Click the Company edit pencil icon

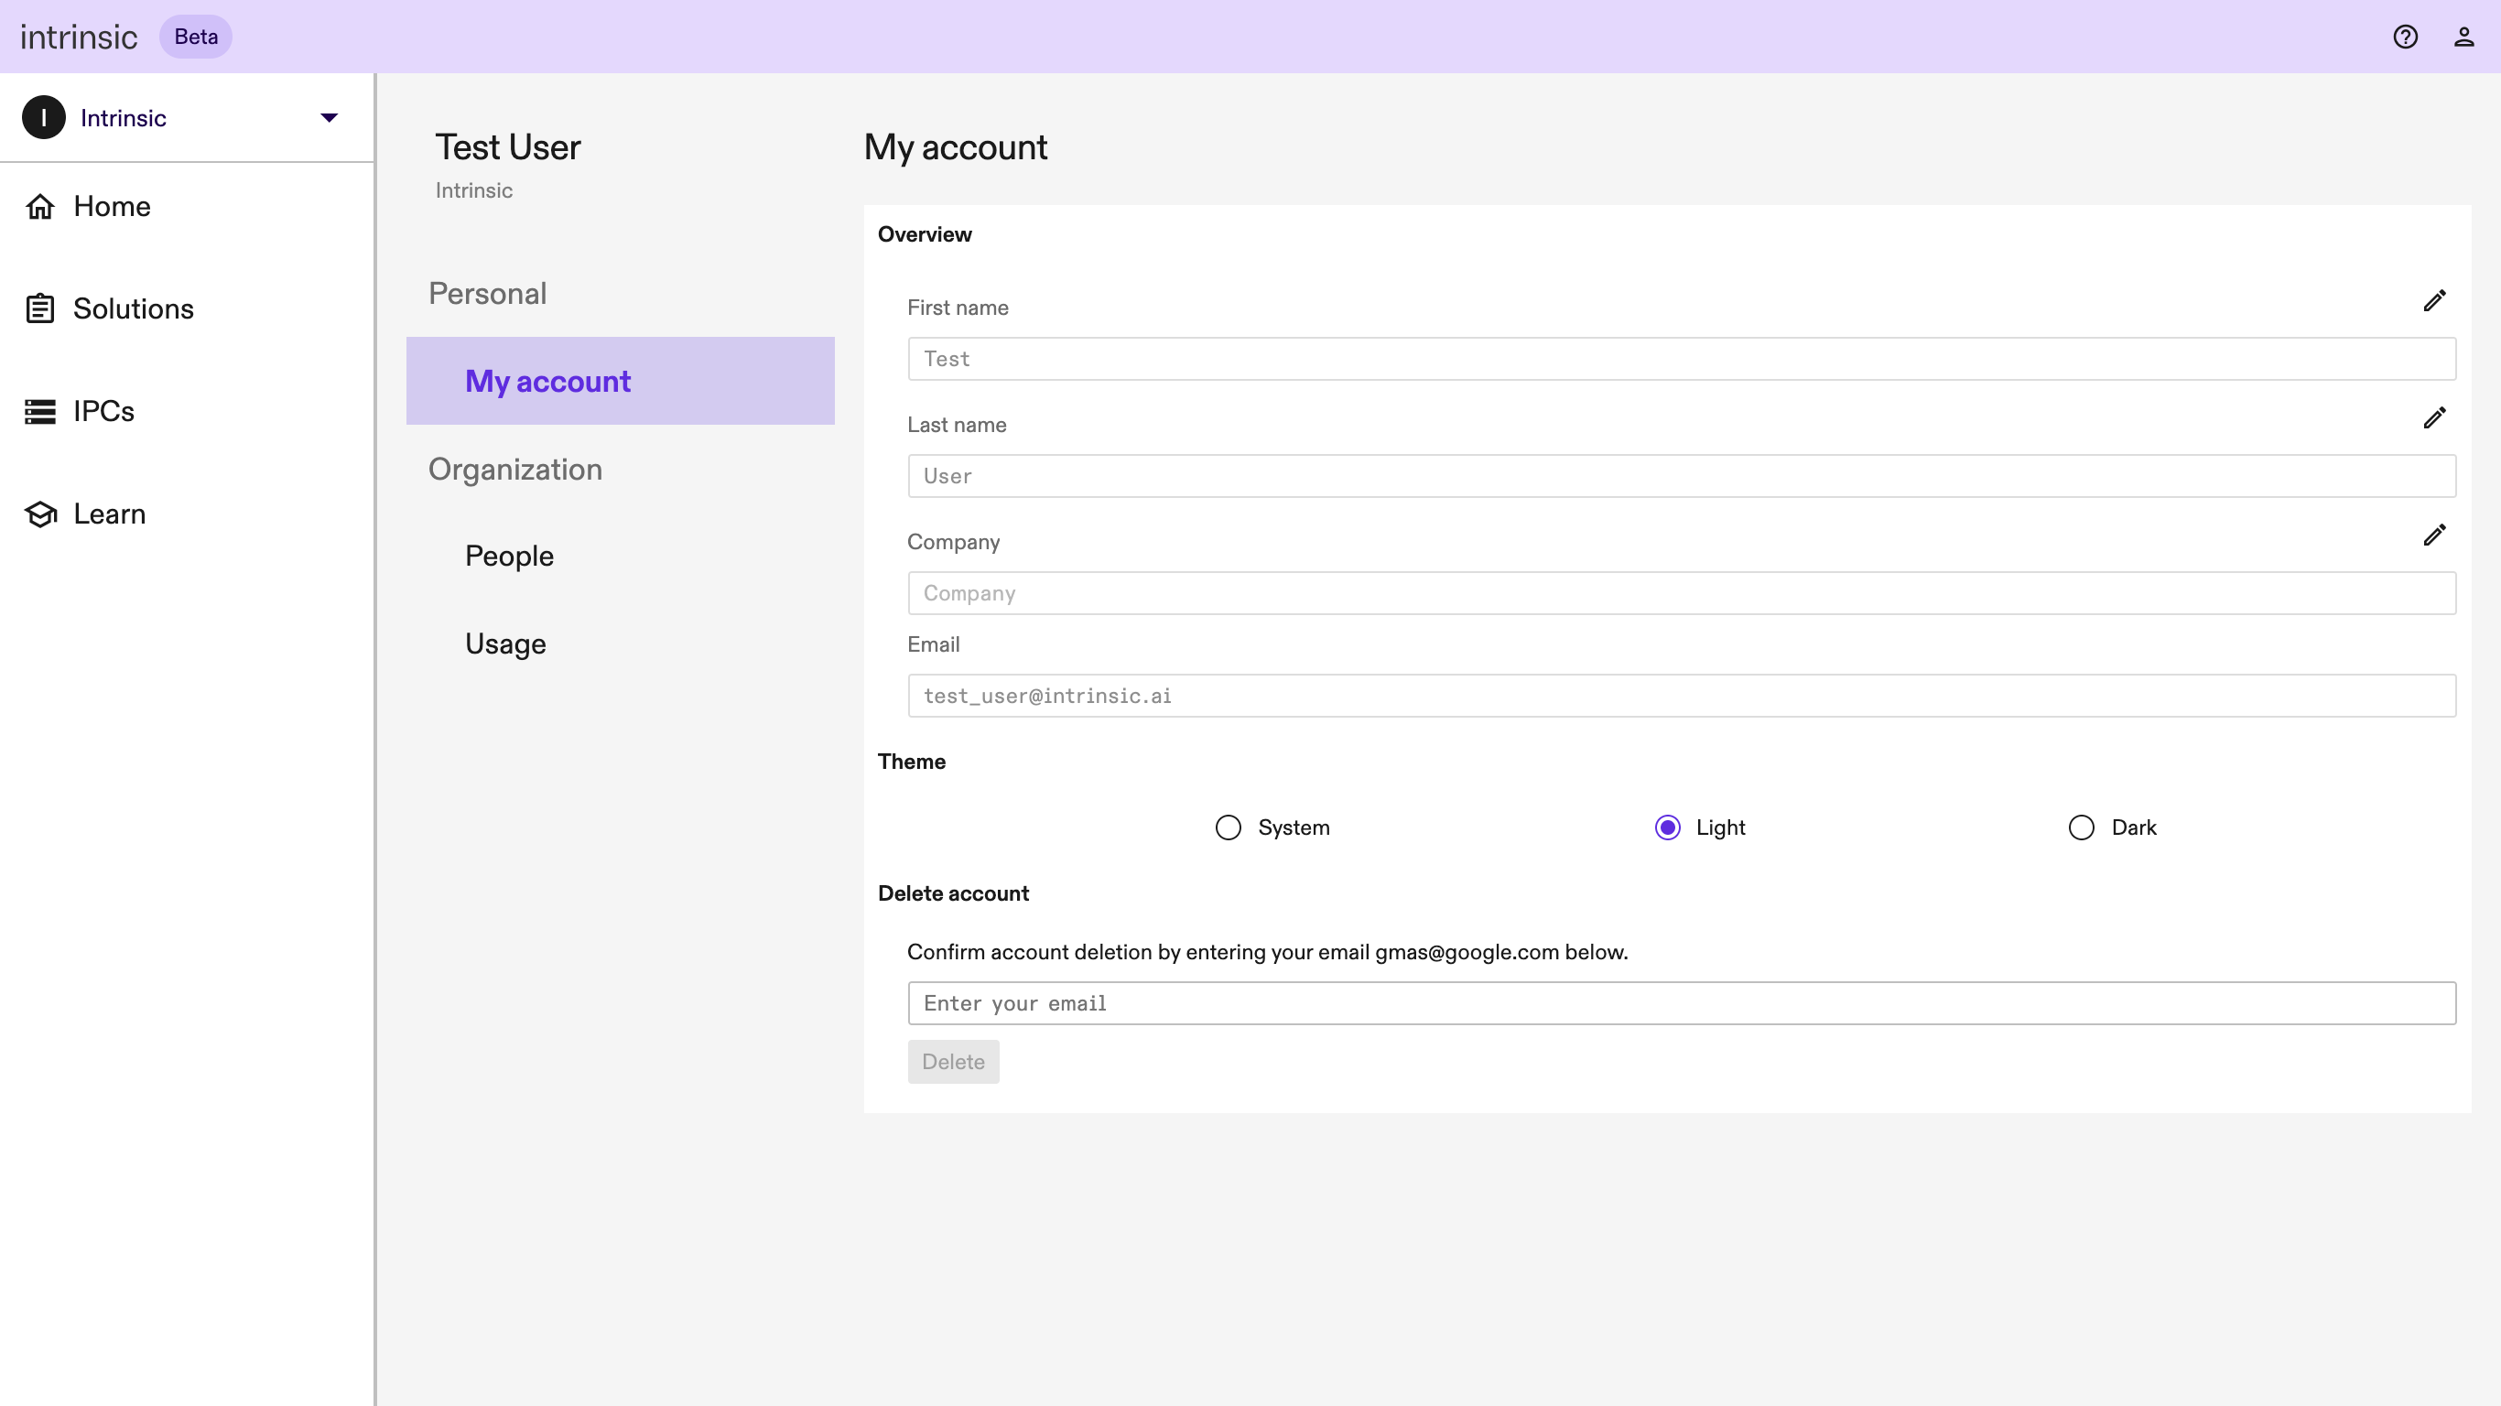pos(2434,535)
